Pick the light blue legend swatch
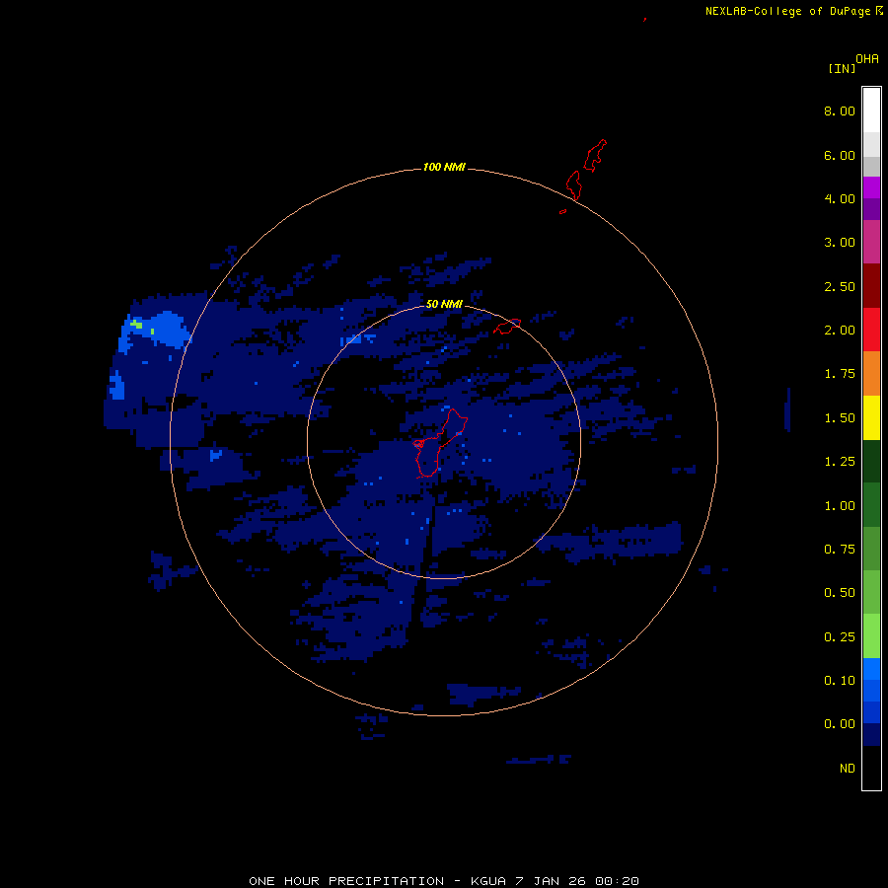 (871, 669)
